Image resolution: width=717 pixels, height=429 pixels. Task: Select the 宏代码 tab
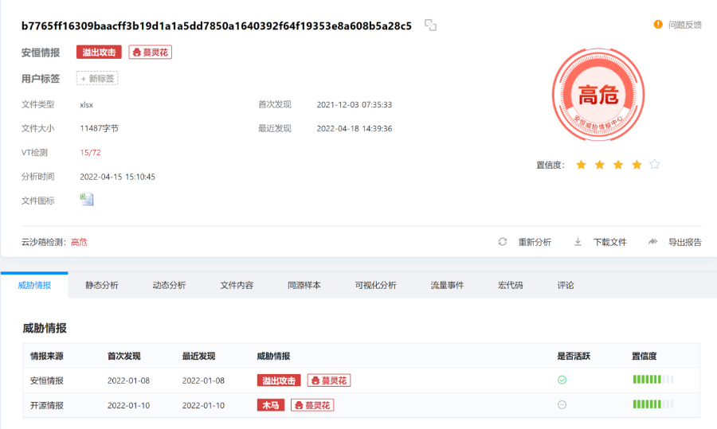510,285
